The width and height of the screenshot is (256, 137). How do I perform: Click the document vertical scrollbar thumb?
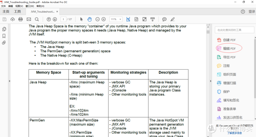coord(208,32)
